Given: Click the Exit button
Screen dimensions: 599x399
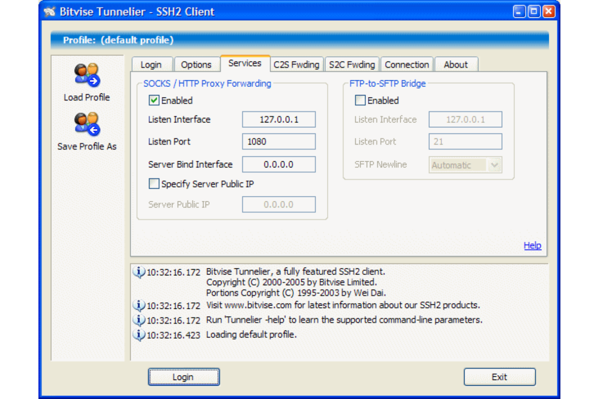Looking at the screenshot, I should (x=499, y=376).
